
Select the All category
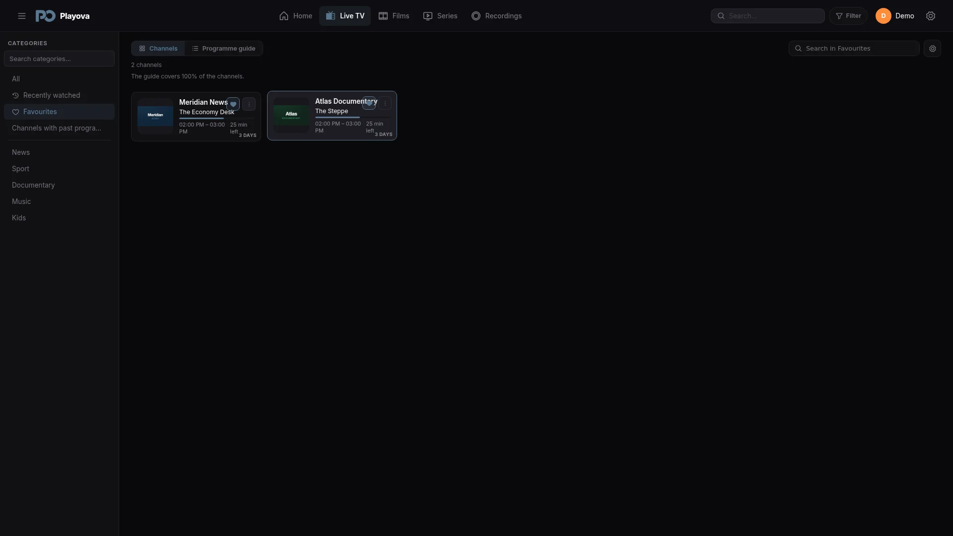(x=59, y=79)
